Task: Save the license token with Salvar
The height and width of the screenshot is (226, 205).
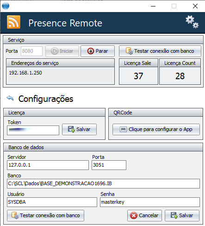Action: [x=80, y=129]
